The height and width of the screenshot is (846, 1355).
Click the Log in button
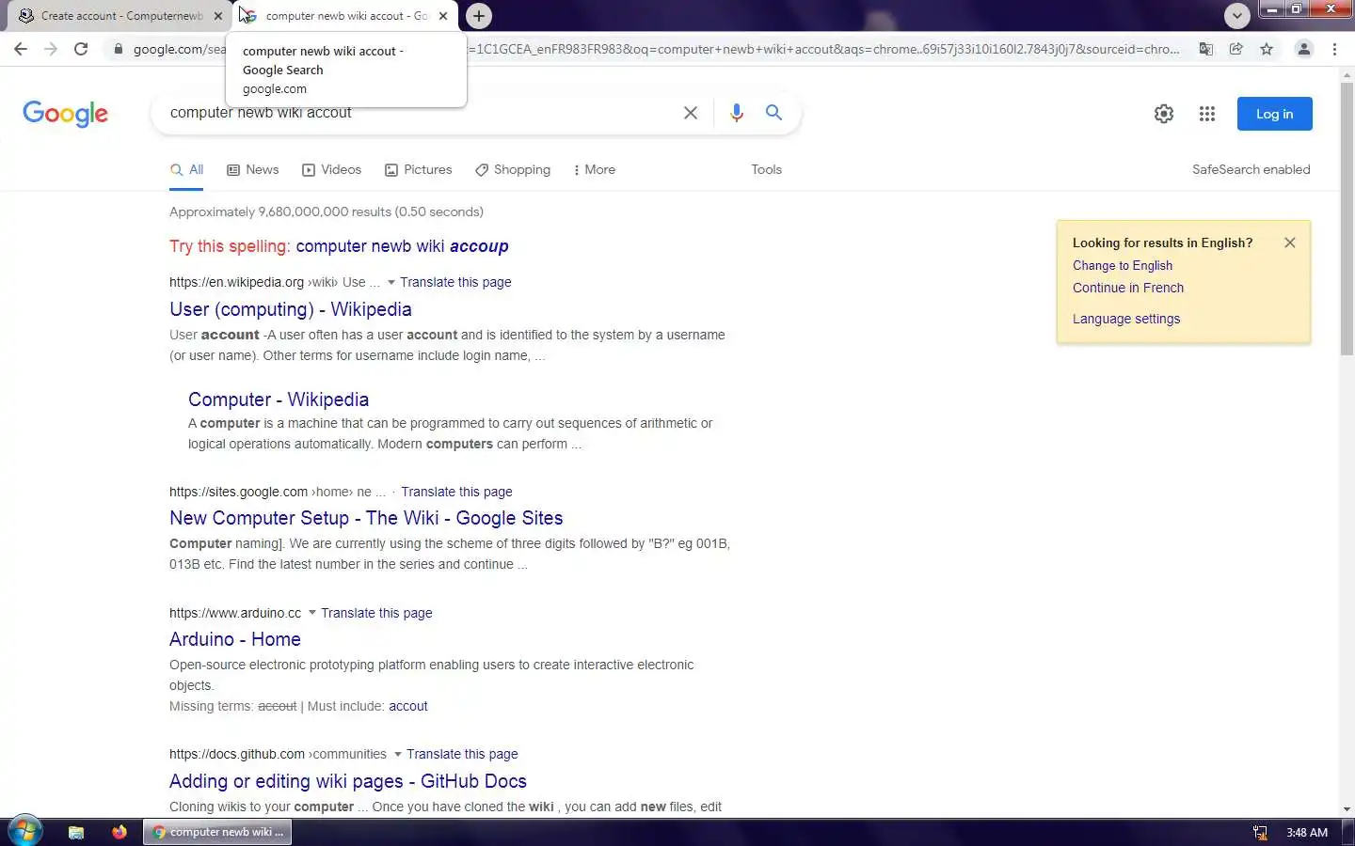1274,114
